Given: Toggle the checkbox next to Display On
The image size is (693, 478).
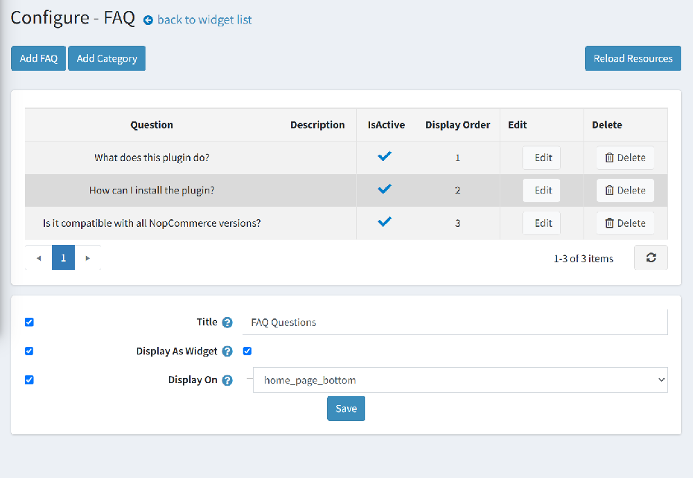Looking at the screenshot, I should pyautogui.click(x=28, y=379).
